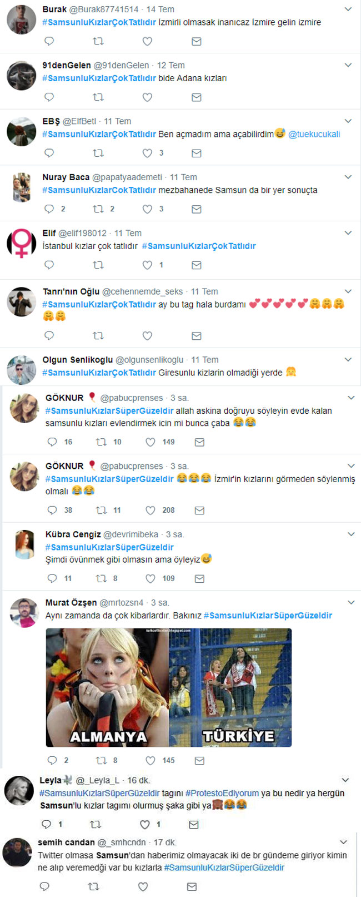Reply to Leyla's tweet
This screenshot has height=897, width=361.
47,824
